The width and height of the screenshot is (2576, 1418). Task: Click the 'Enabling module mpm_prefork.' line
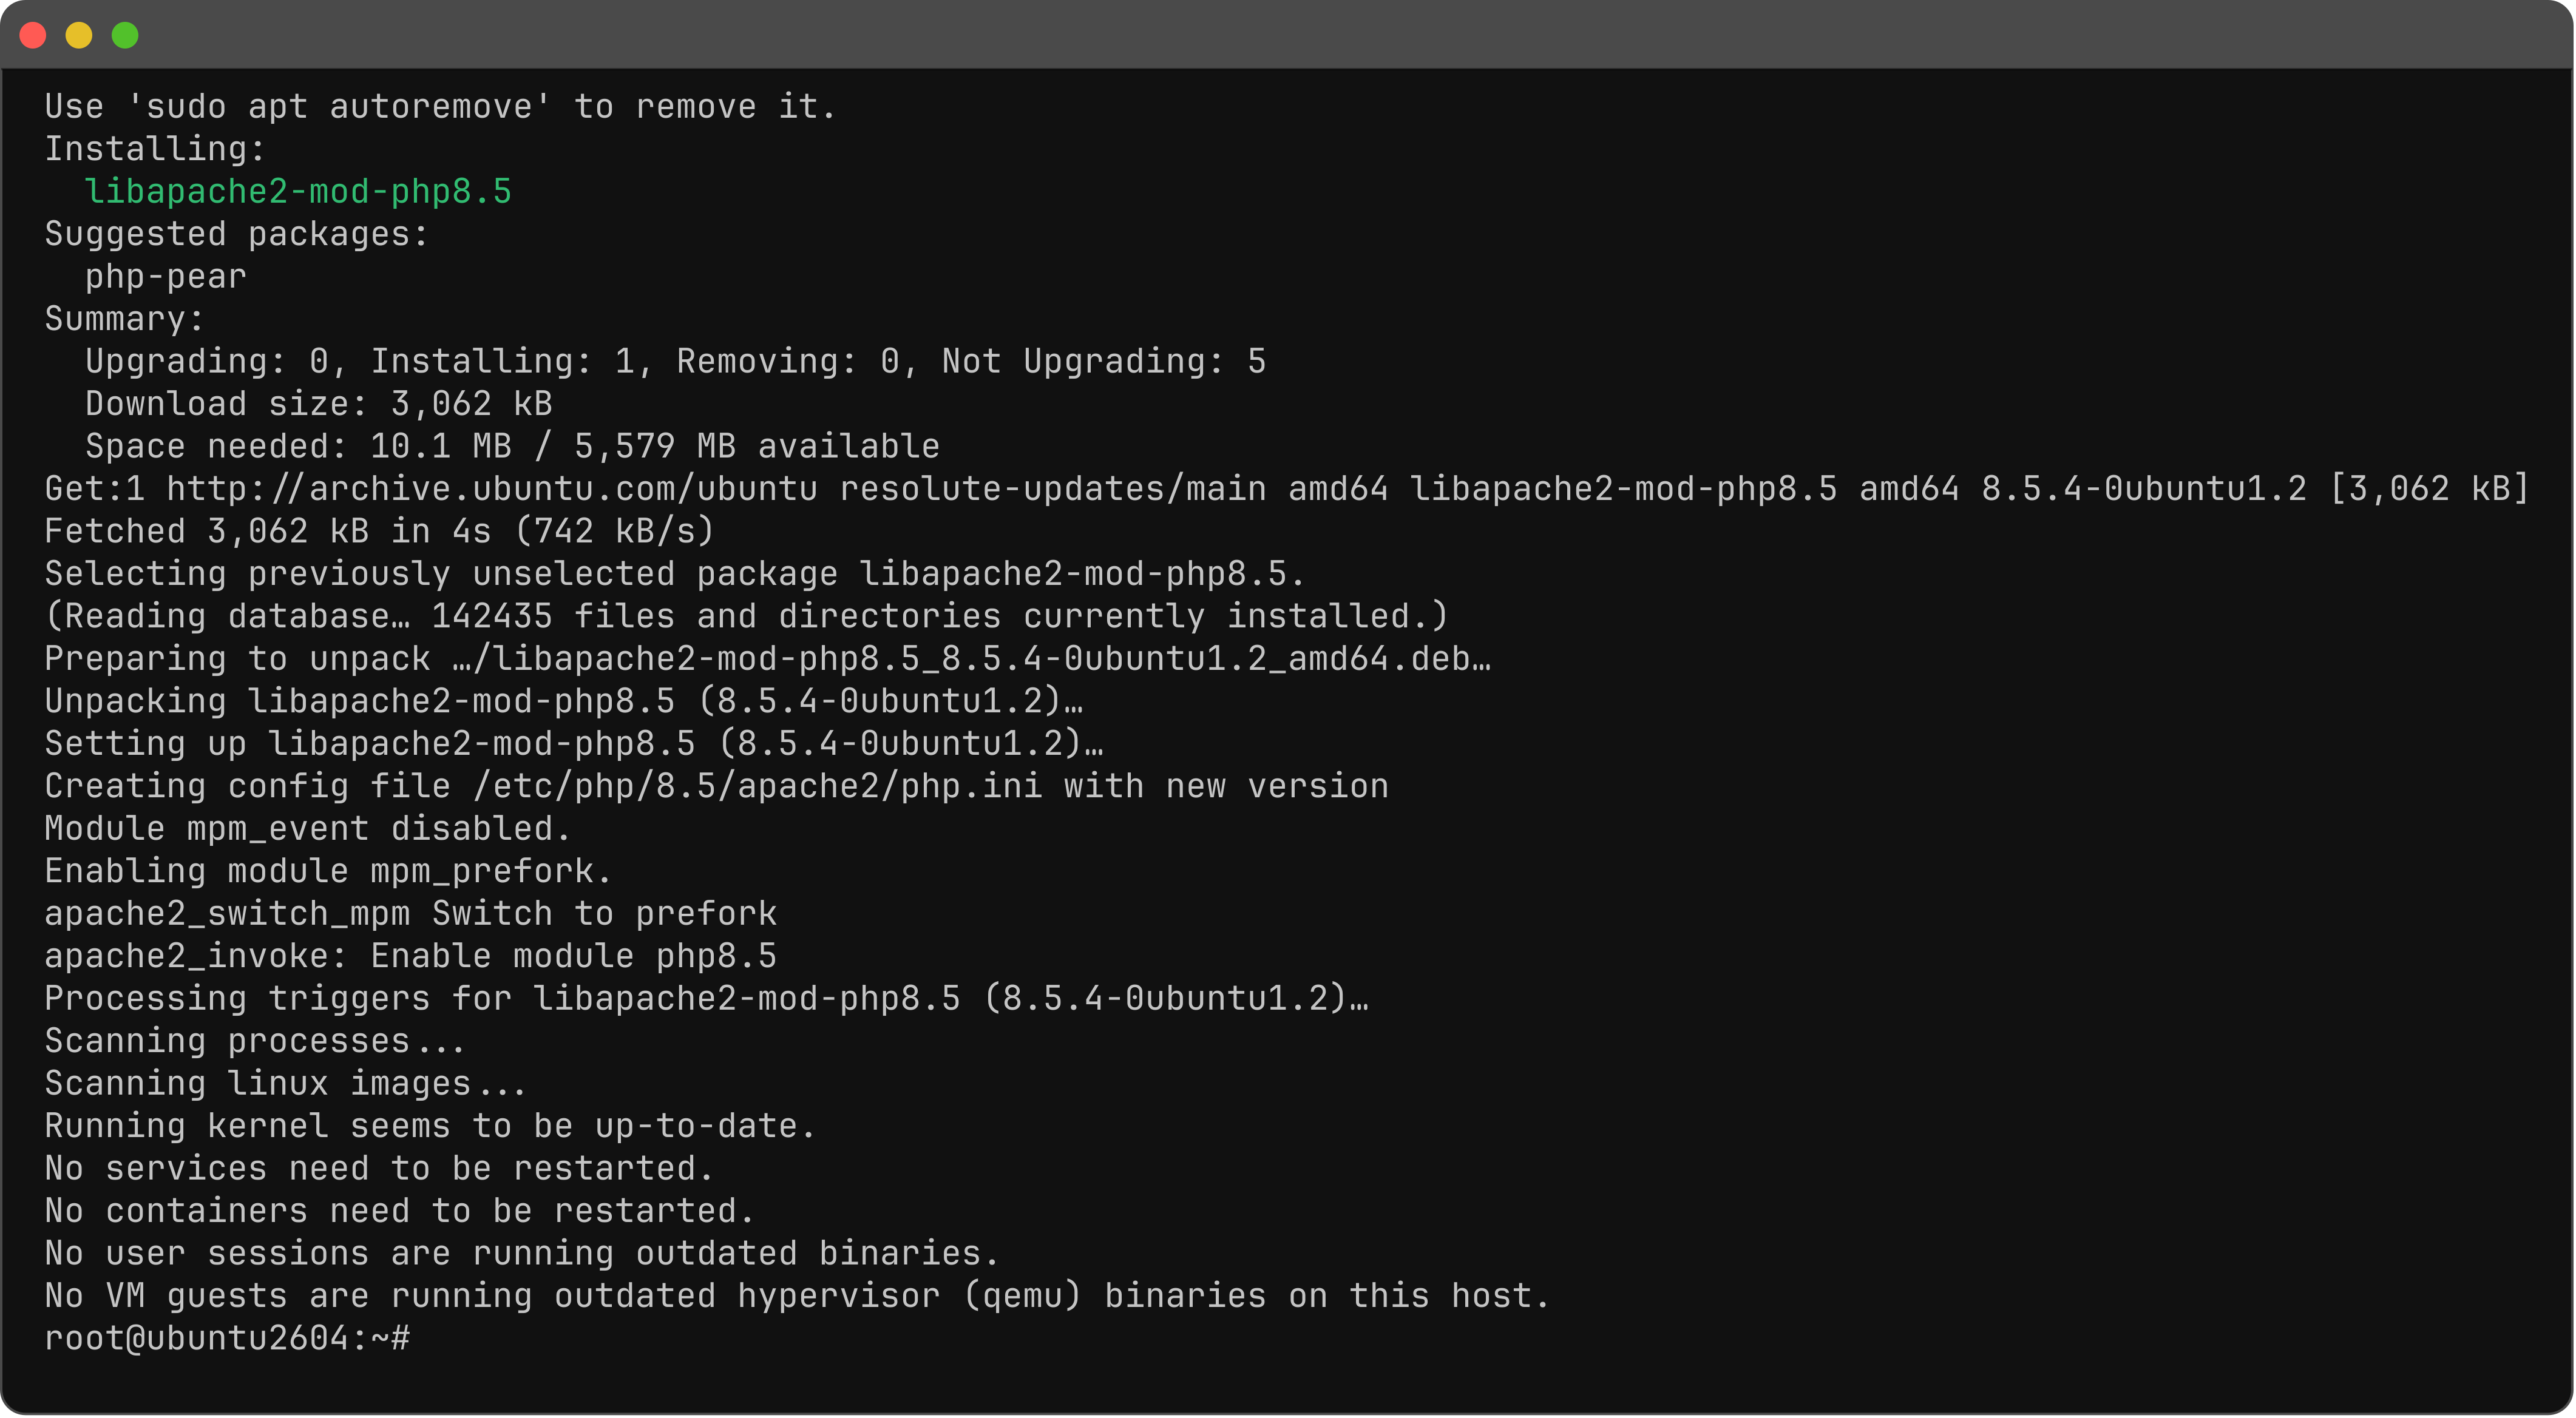(328, 871)
